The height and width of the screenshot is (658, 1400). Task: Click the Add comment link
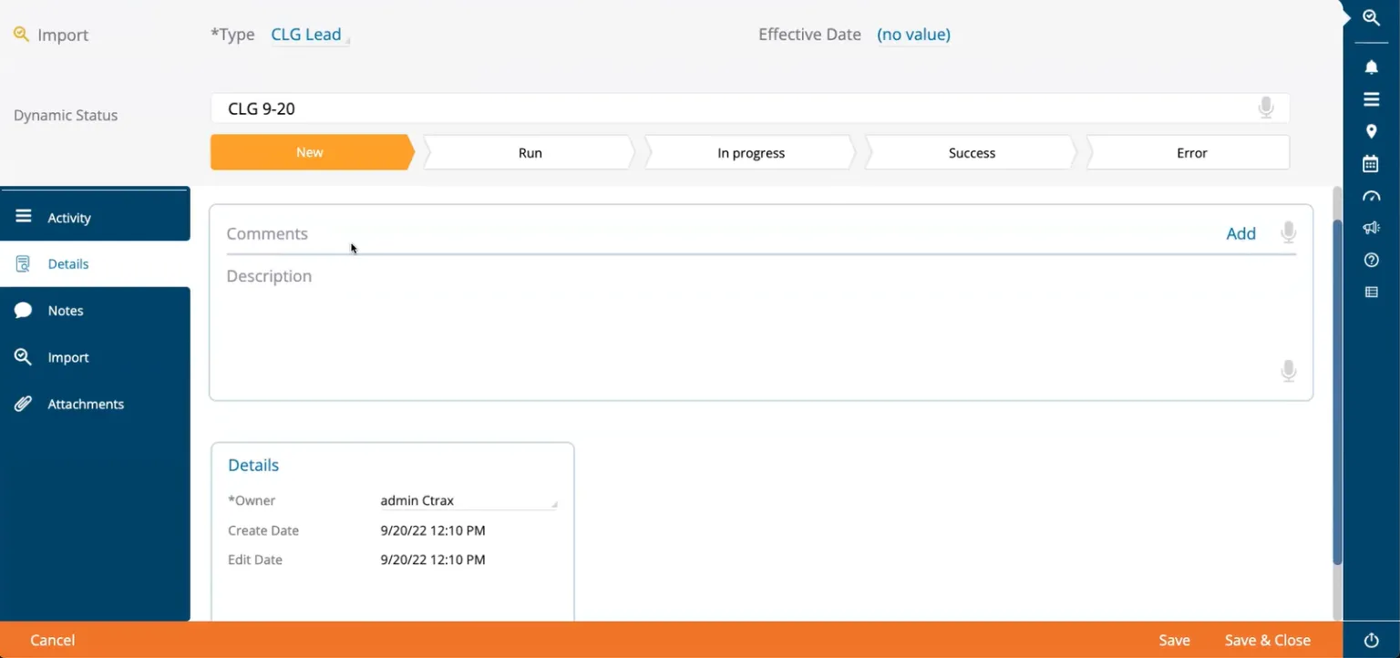[x=1240, y=233]
